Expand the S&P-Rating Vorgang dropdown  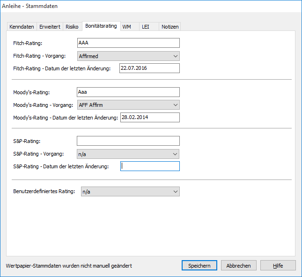click(x=128, y=154)
